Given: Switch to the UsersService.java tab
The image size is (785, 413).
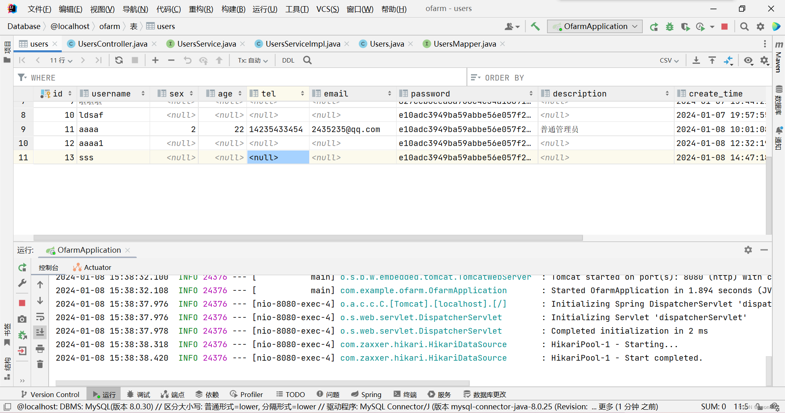Looking at the screenshot, I should coord(206,44).
